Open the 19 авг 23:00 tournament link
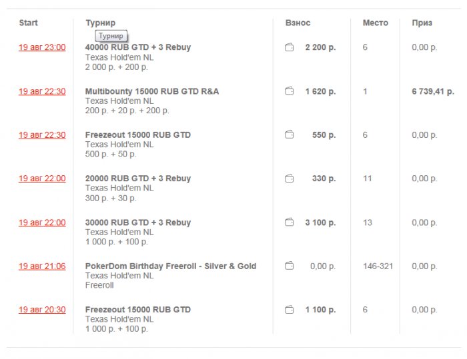 (42, 47)
